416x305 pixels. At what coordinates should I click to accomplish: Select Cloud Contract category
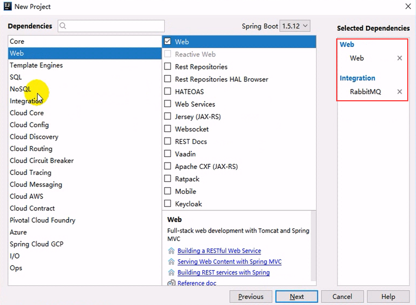(x=85, y=208)
